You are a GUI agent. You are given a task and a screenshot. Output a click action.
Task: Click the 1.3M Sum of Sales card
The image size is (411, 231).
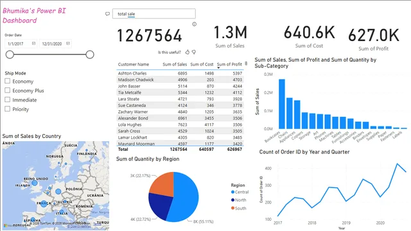pyautogui.click(x=230, y=37)
